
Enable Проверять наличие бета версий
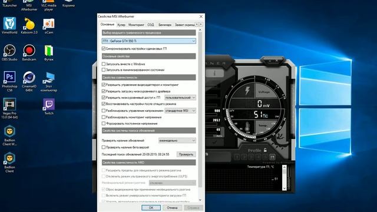click(104, 147)
